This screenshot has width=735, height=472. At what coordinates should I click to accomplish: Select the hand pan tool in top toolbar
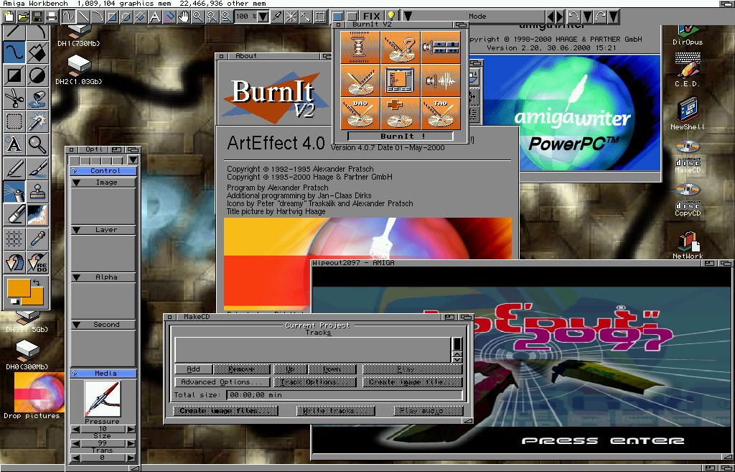183,17
